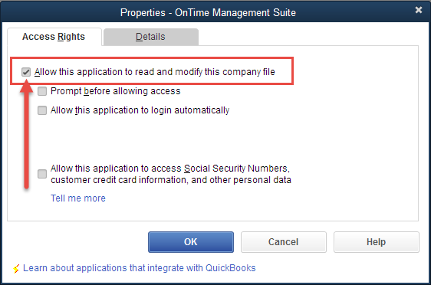
Task: Click the 'customer credit card information' label line
Action: click(171, 180)
